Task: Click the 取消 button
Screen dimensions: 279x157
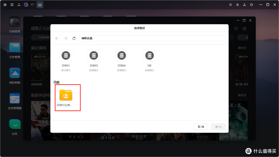Action: coord(201,127)
